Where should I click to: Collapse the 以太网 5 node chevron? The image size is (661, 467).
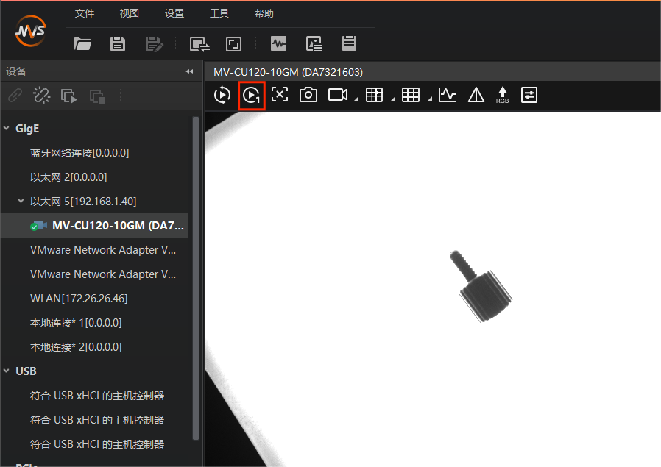click(21, 201)
